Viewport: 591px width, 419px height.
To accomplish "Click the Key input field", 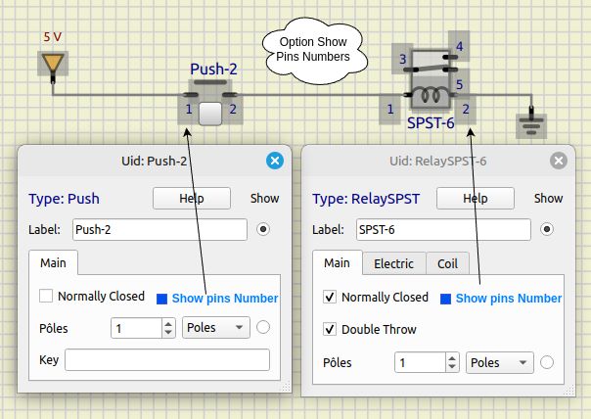I will 166,360.
